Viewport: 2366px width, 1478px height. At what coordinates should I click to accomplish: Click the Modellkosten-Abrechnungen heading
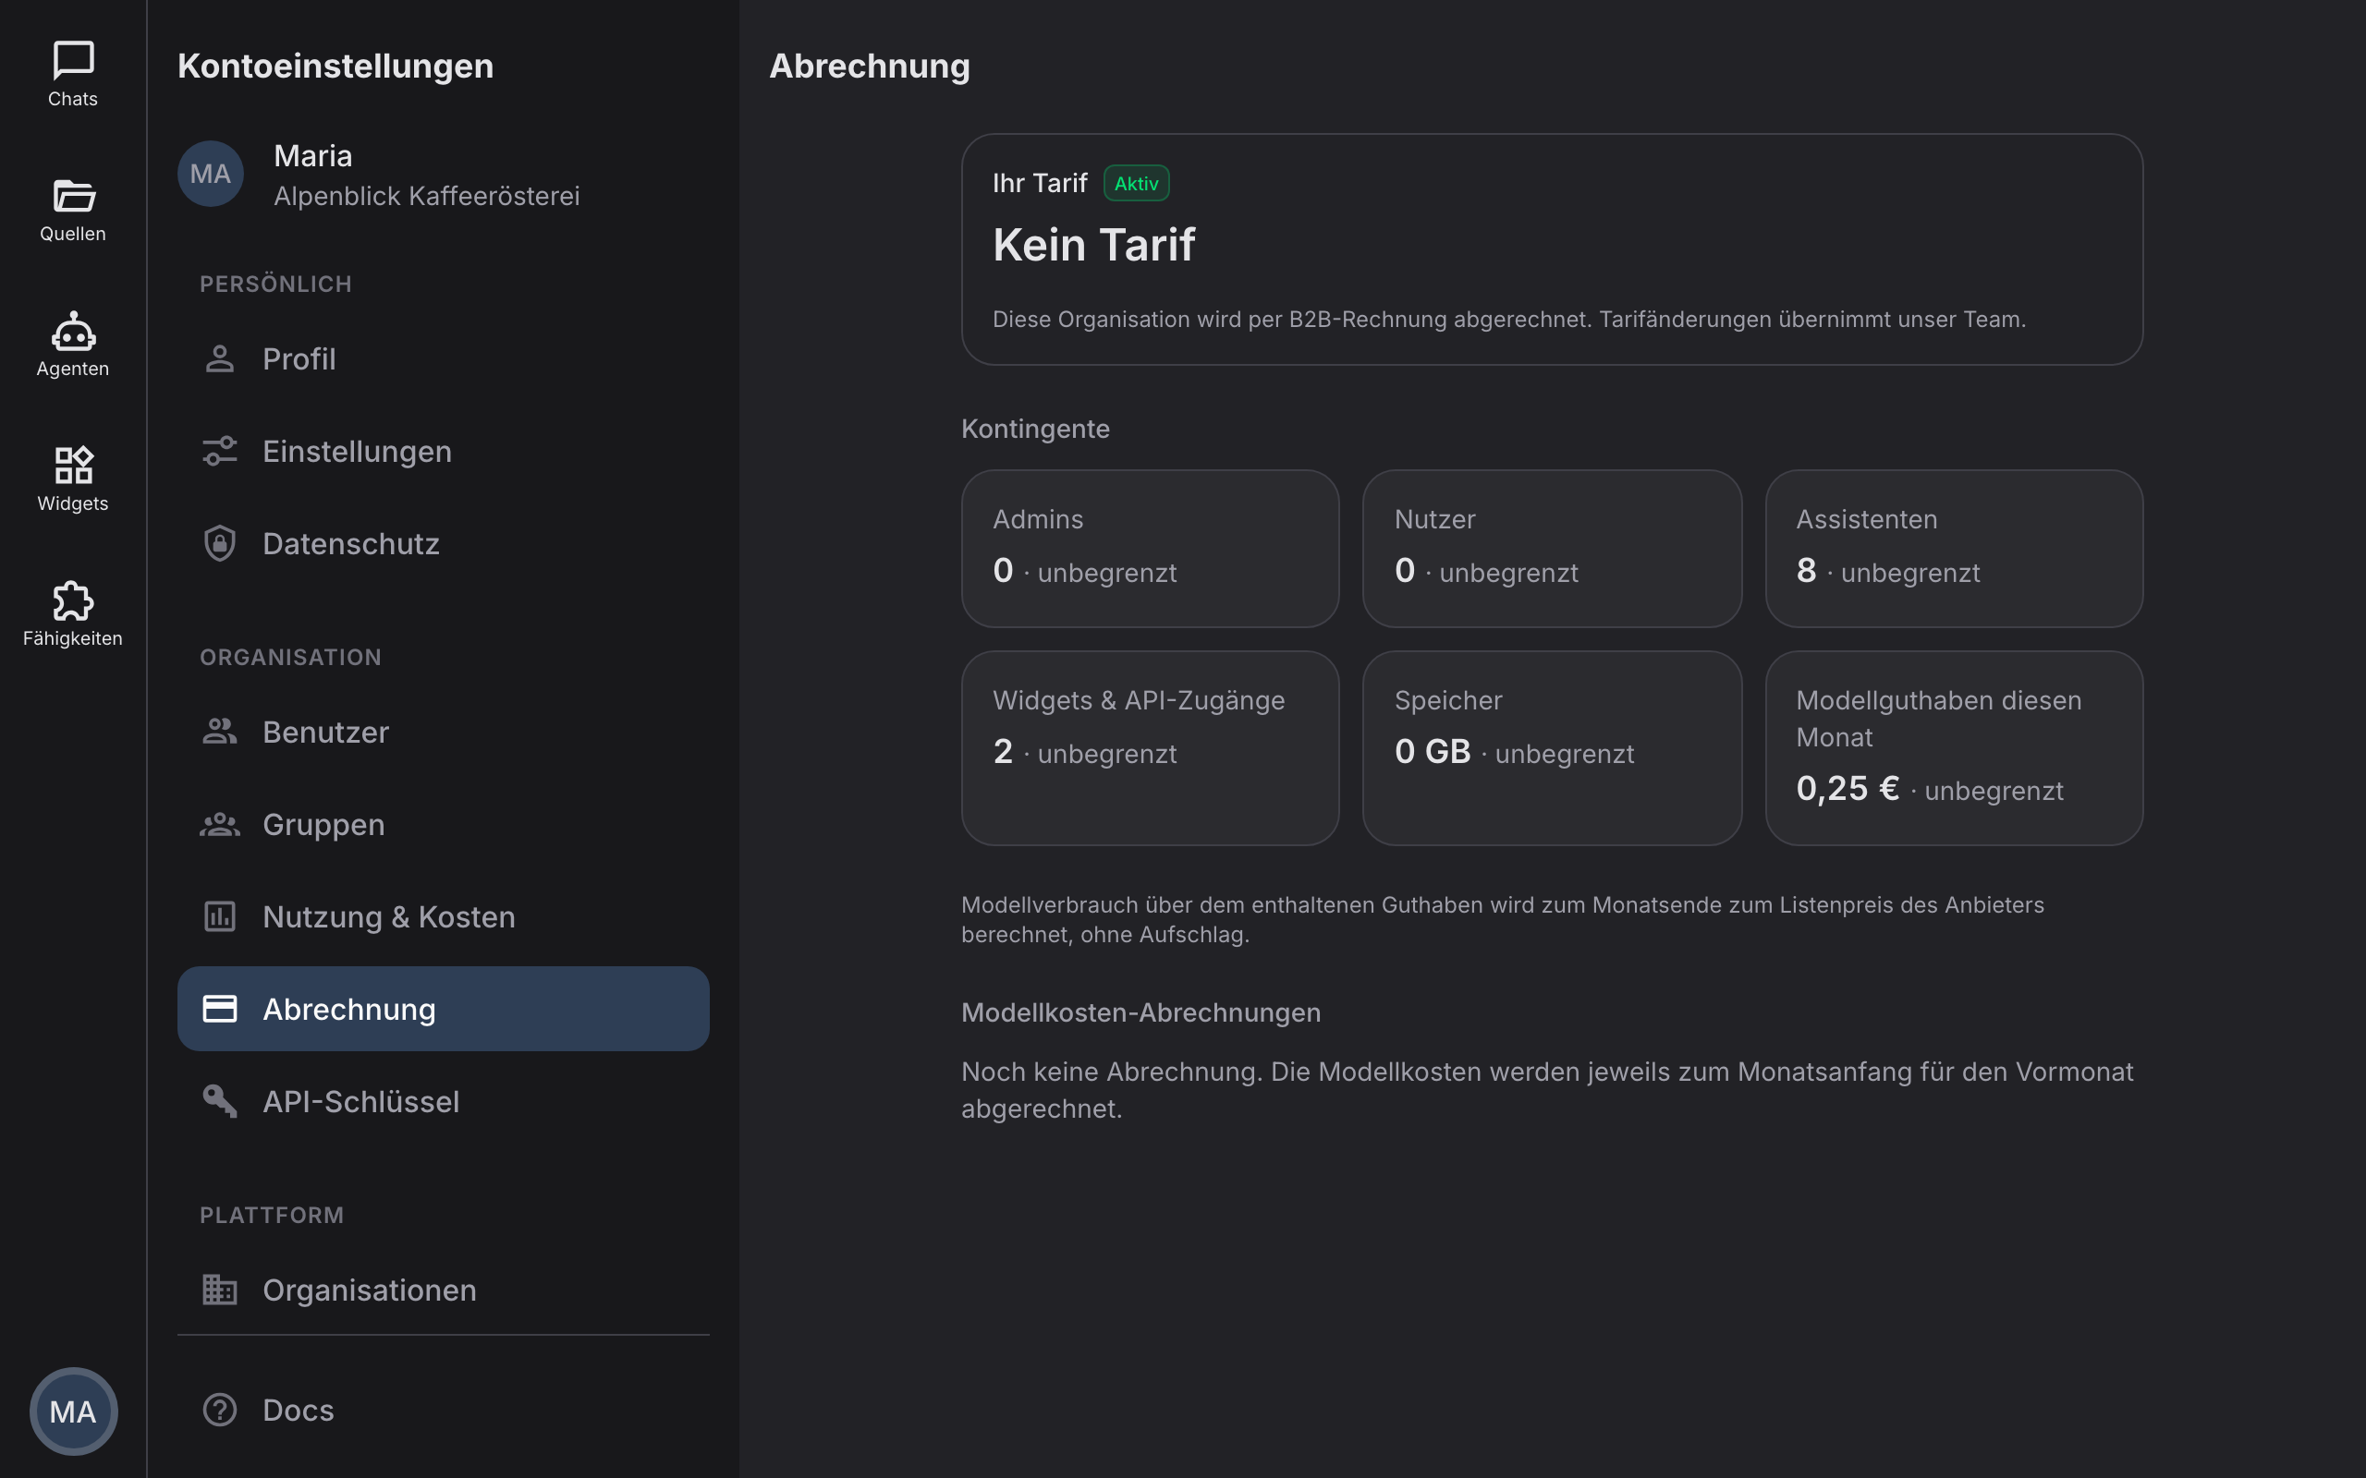click(1141, 1012)
